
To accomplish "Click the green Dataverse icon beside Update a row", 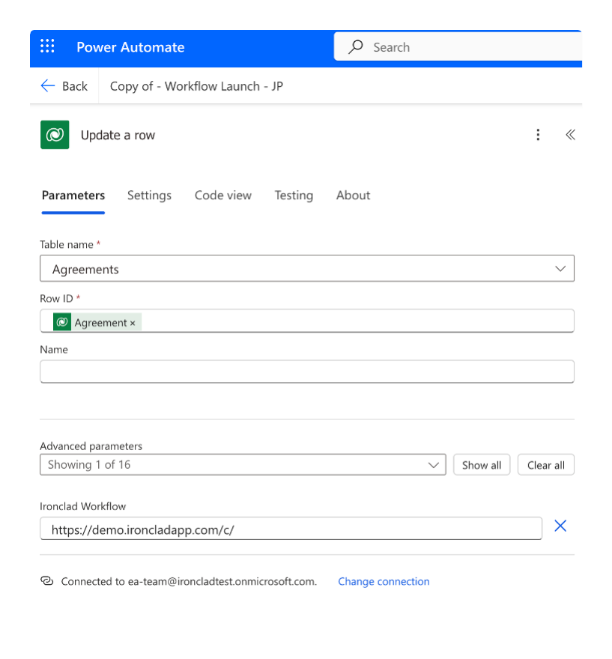I will point(55,135).
